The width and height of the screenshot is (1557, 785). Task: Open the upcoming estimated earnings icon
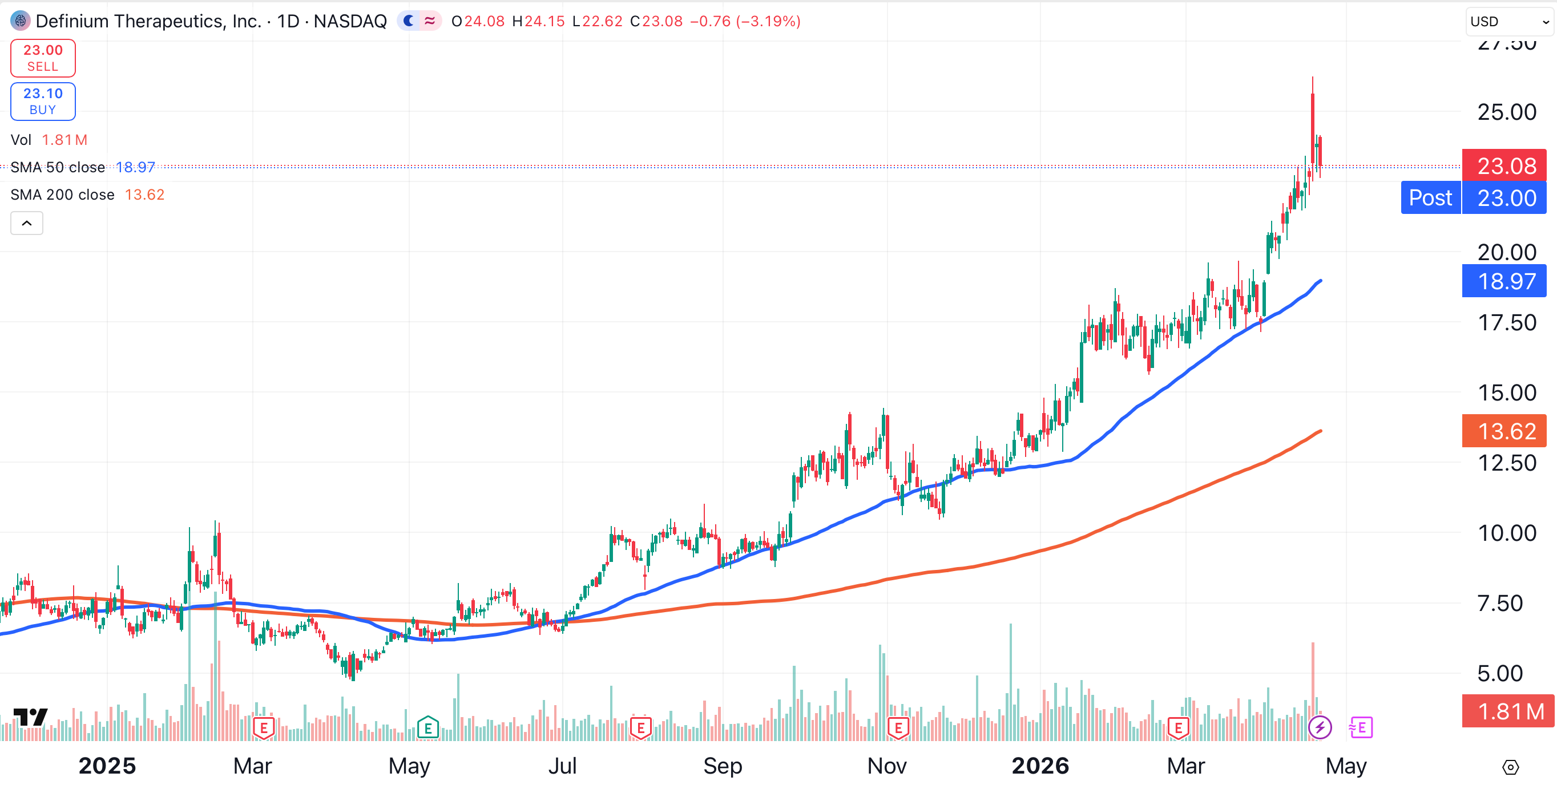[x=1361, y=727]
